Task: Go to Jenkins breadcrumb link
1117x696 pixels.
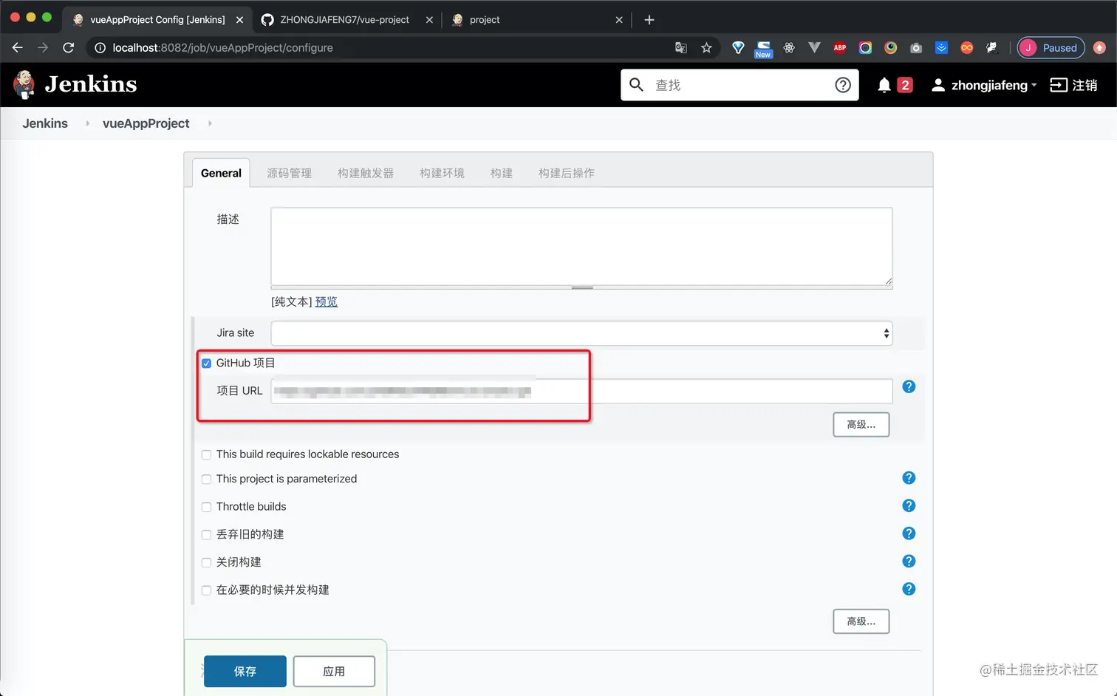Action: (45, 123)
